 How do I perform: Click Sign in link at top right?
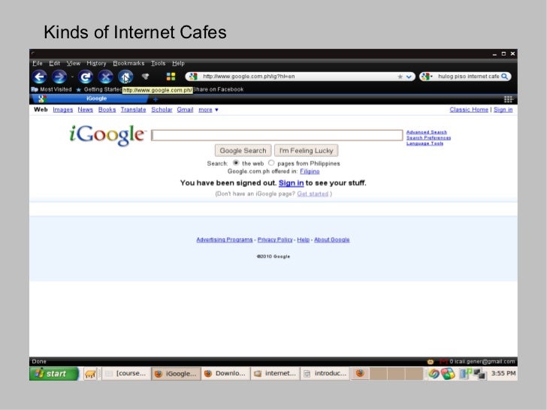[503, 110]
